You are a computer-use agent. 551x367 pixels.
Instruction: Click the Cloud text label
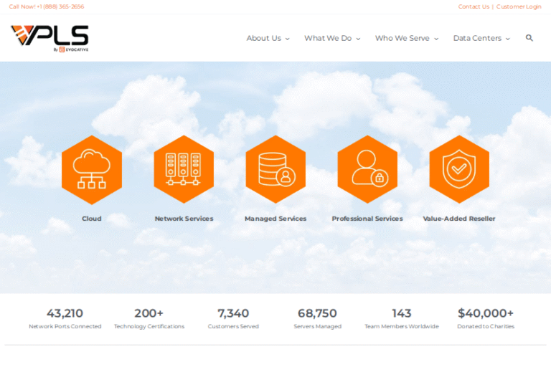pyautogui.click(x=92, y=219)
